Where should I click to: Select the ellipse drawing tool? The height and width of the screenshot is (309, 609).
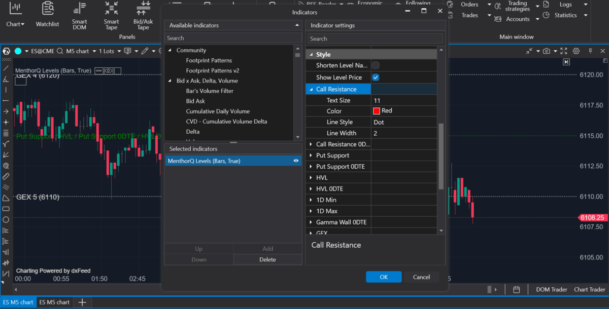[6, 219]
